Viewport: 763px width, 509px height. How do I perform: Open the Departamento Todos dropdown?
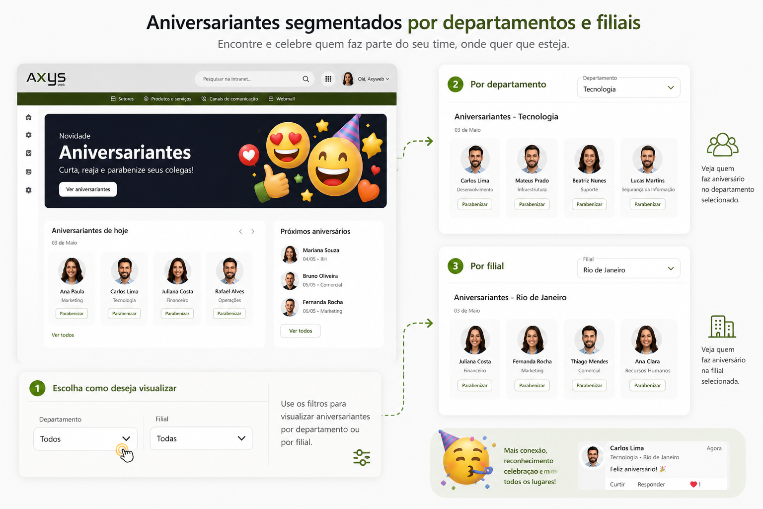tap(85, 439)
